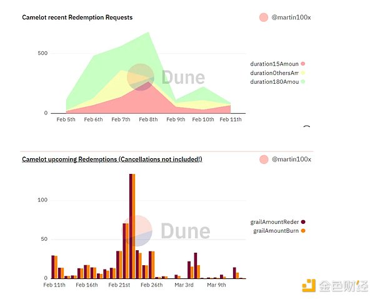
Task: Click the Dune logo watermark in area chart
Action: click(x=141, y=76)
